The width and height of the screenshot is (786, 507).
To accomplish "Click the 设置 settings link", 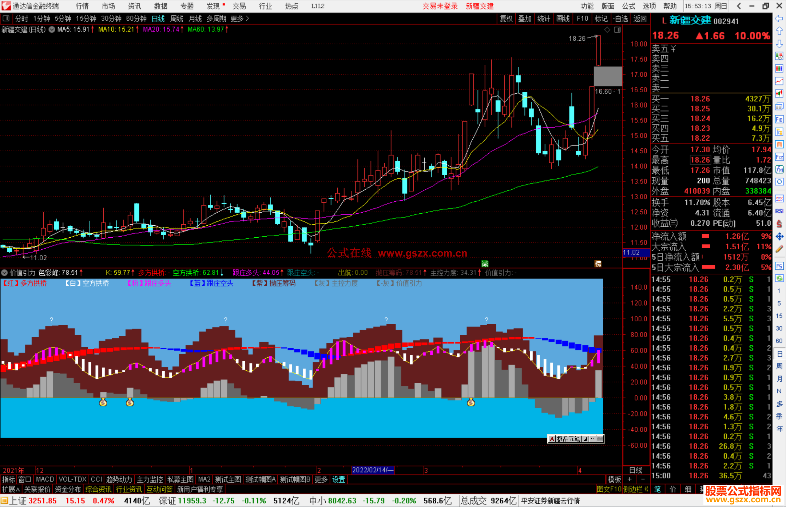I will tap(338, 479).
